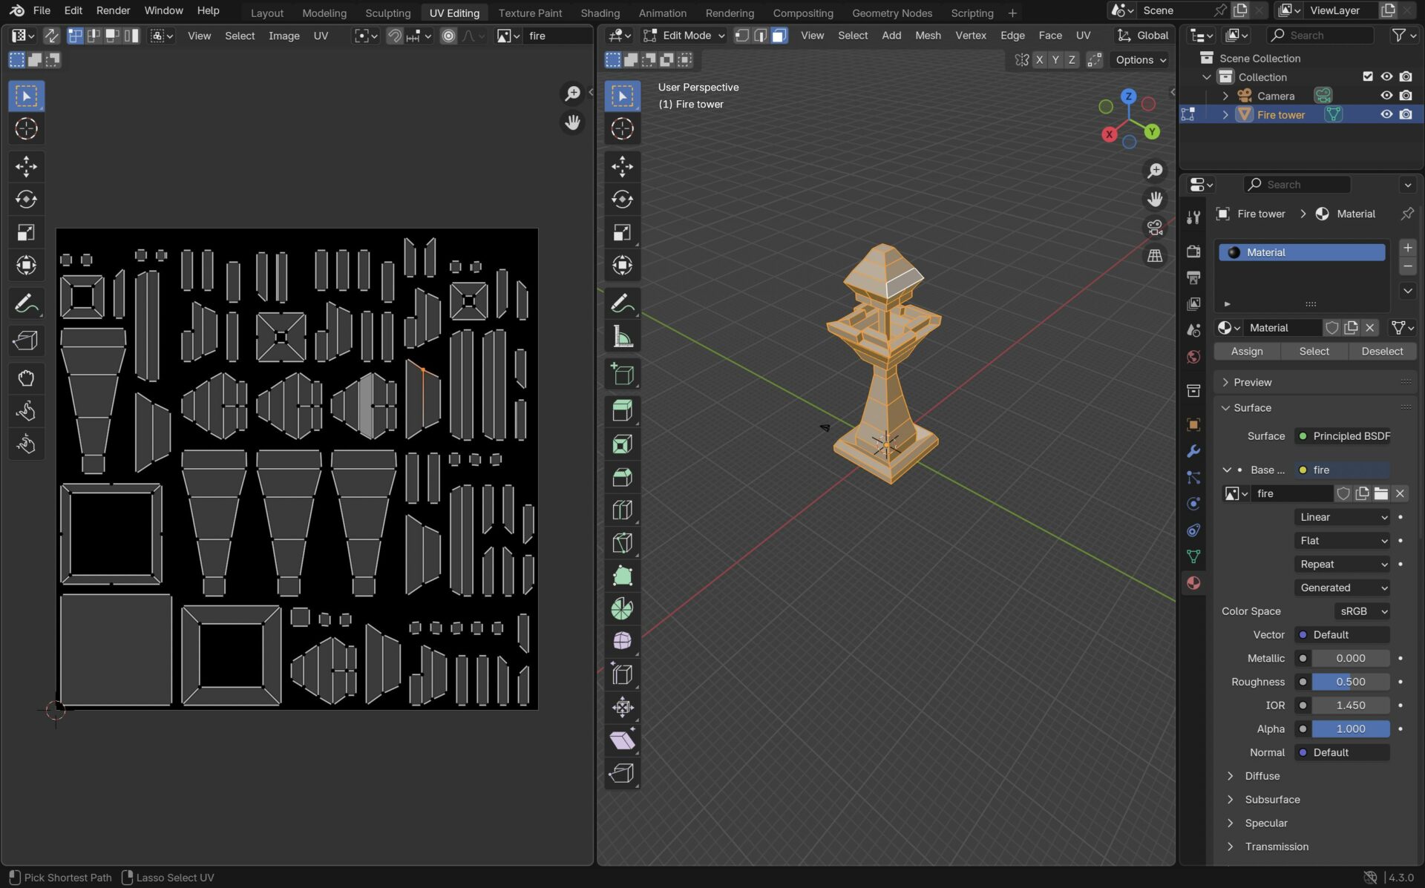Open the Mesh menu in viewport

(927, 36)
